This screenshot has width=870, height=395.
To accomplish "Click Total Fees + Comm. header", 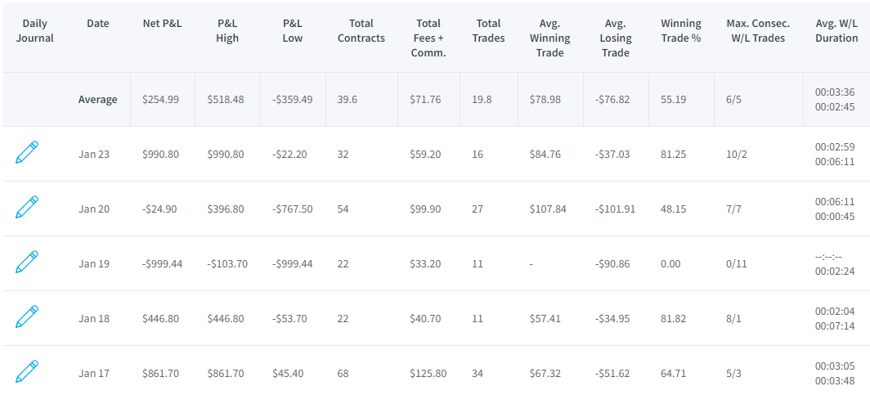I will tap(428, 38).
